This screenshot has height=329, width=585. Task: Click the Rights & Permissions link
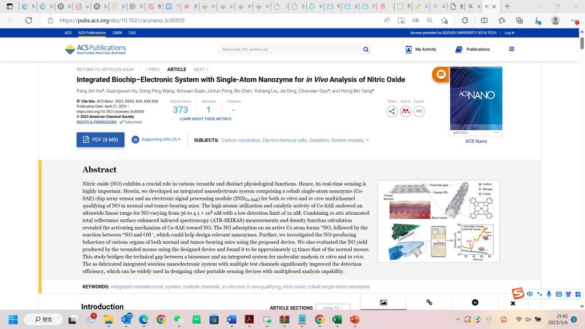pos(97,122)
